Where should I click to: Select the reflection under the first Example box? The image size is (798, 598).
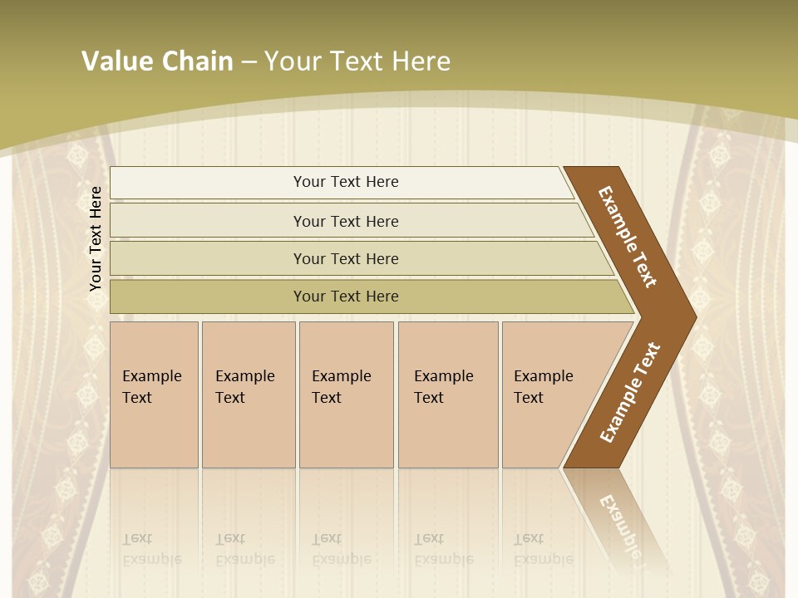[x=155, y=518]
